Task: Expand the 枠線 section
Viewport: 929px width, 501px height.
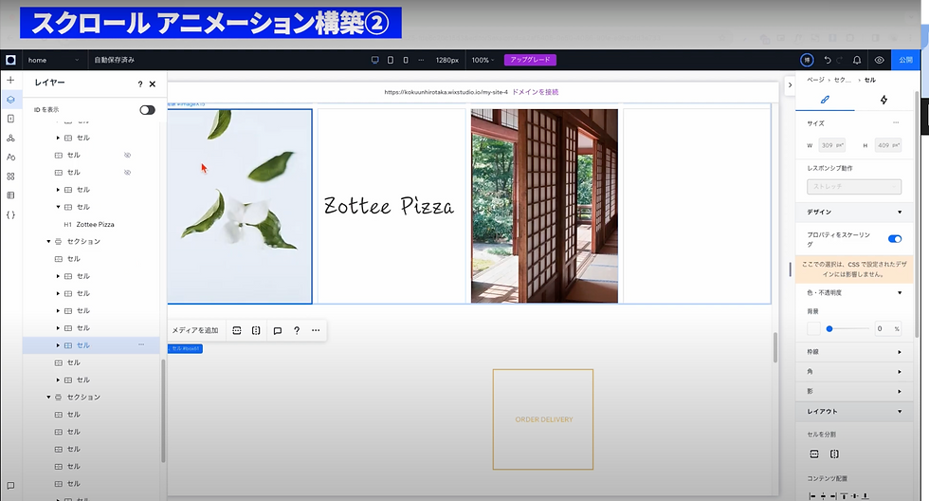Action: (x=900, y=352)
